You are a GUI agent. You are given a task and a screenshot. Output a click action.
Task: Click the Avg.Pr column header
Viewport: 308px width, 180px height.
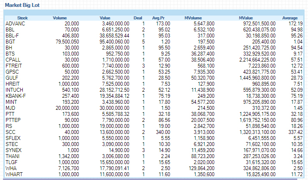[x=158, y=18]
